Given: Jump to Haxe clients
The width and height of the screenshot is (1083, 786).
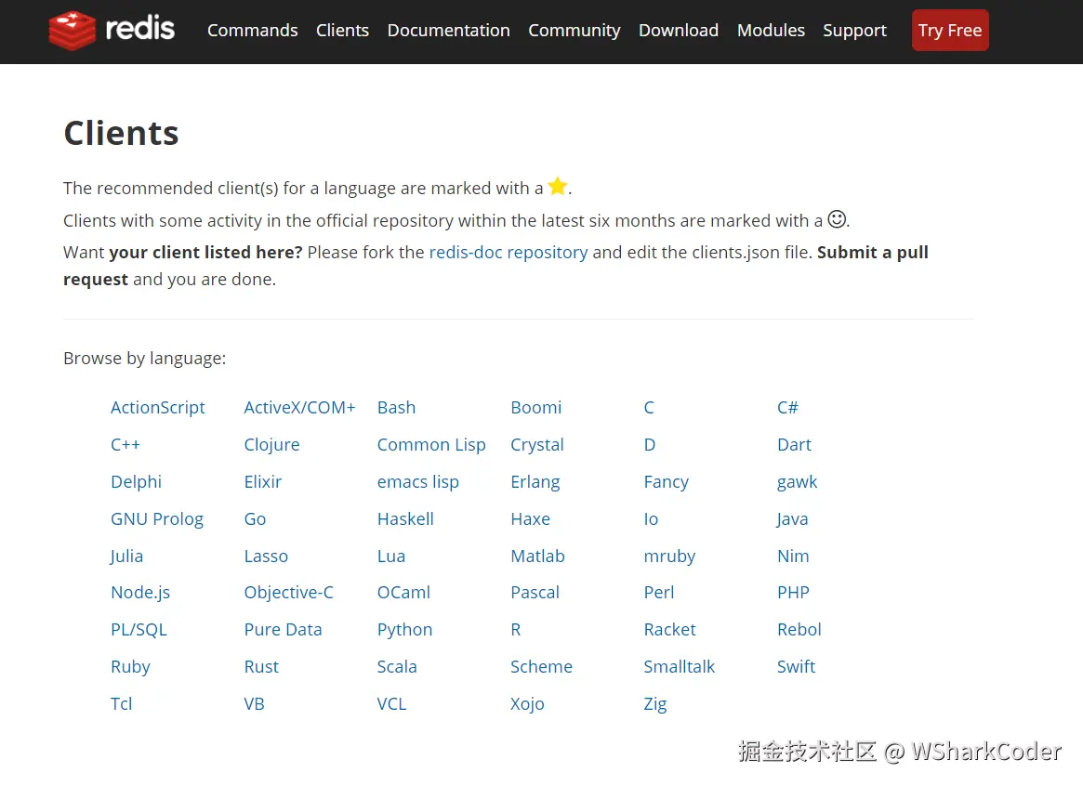Looking at the screenshot, I should coord(530,519).
